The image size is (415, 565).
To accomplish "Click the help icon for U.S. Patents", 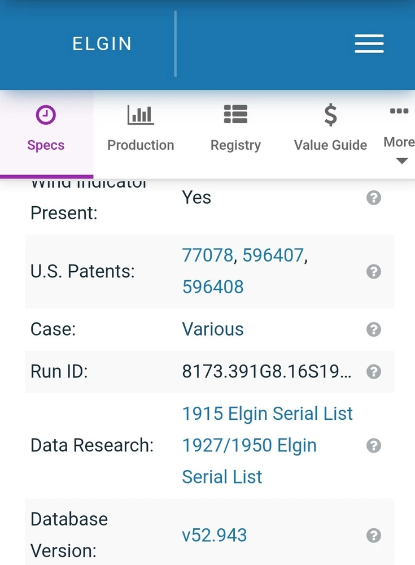I will click(x=373, y=272).
